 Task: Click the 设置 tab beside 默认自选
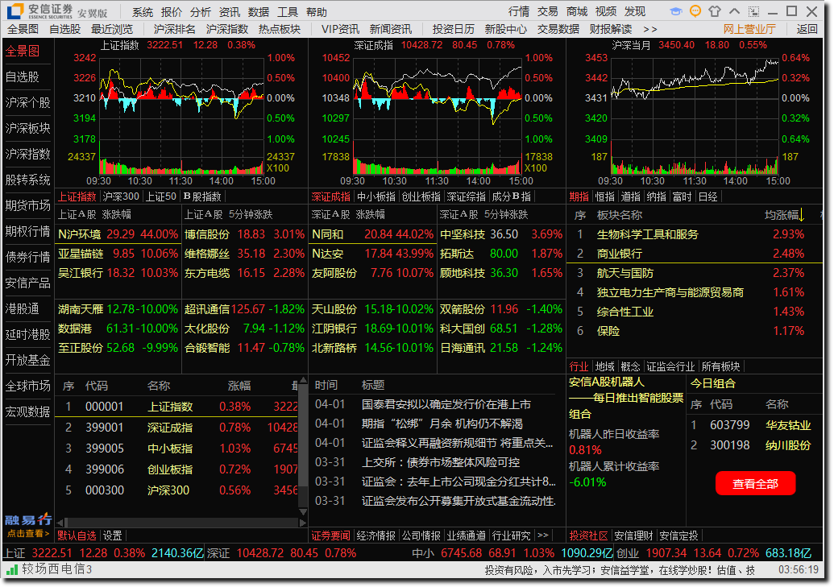click(x=112, y=535)
